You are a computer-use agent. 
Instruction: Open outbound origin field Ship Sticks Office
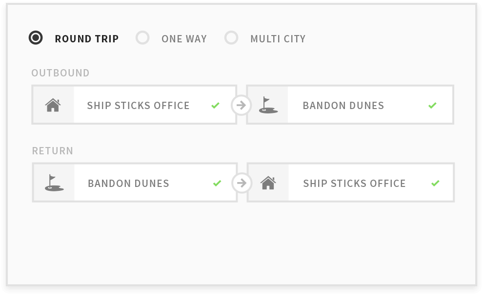coord(134,105)
